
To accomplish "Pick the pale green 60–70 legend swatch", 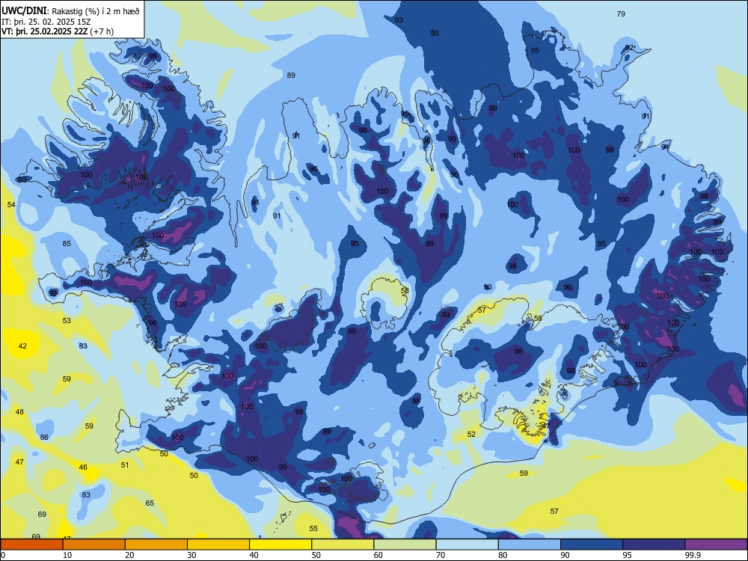I will click(x=405, y=545).
